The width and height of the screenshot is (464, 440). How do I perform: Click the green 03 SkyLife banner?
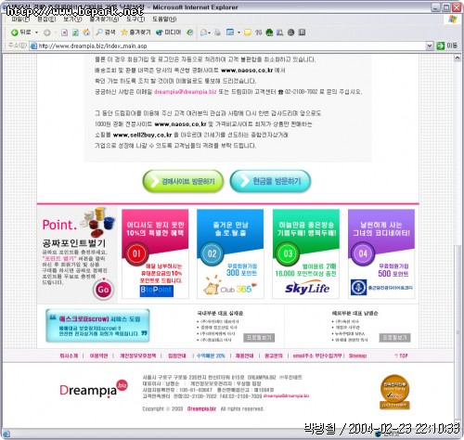pos(306,253)
